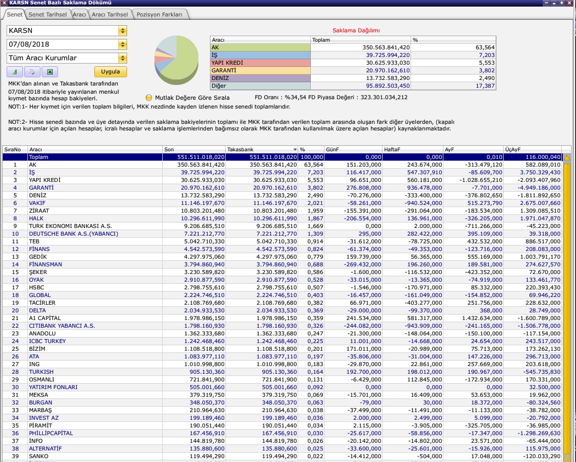Click the green chart/font icon button
The width and height of the screenshot is (576, 462).
[x=15, y=72]
